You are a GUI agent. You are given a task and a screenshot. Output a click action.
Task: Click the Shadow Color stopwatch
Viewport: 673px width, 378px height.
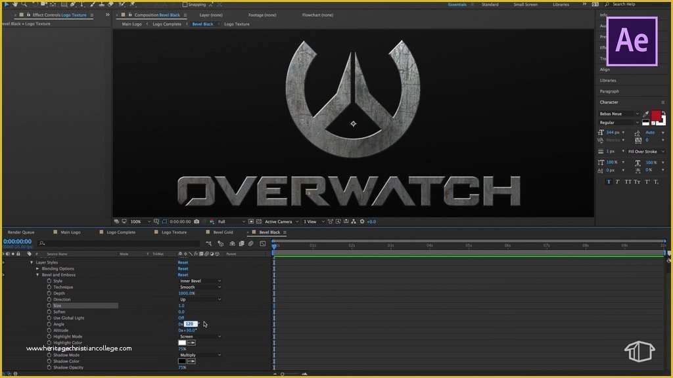click(49, 362)
